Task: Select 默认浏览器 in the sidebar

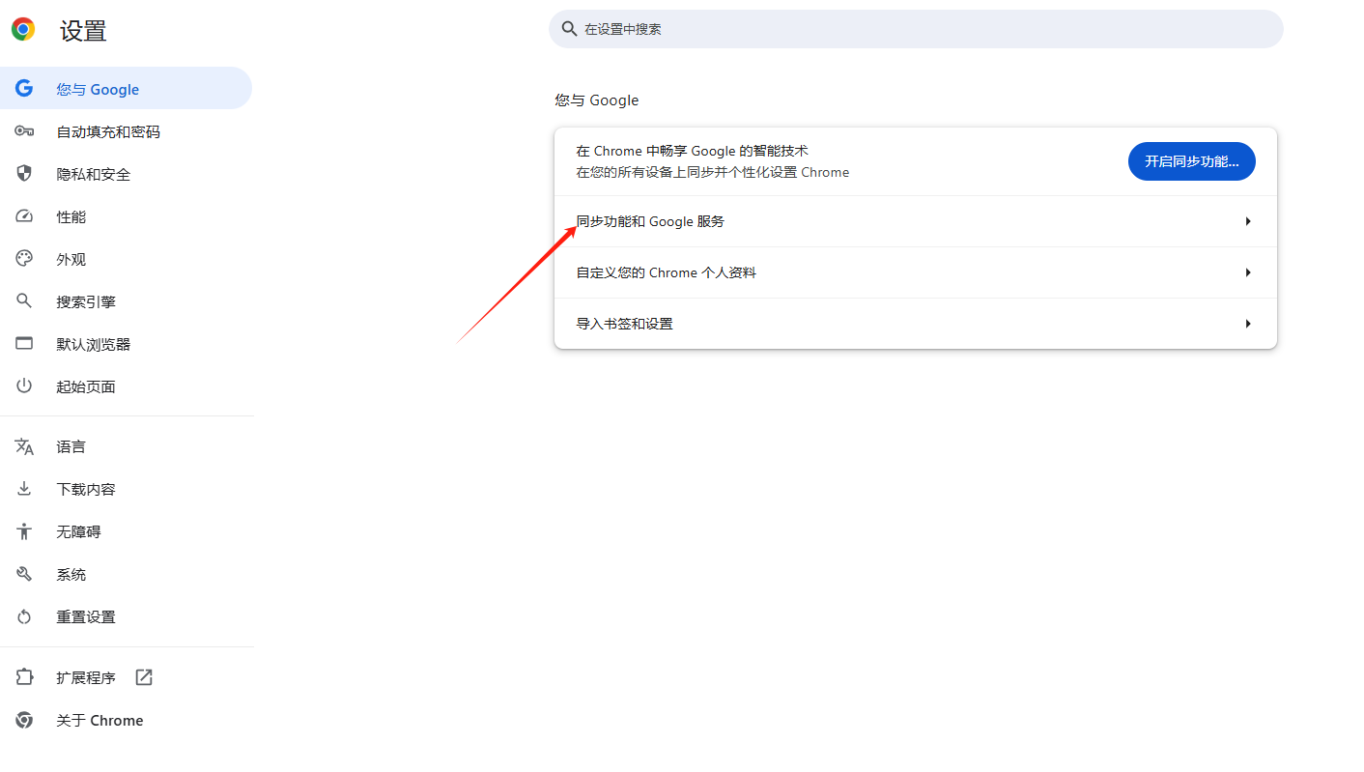Action: point(126,344)
